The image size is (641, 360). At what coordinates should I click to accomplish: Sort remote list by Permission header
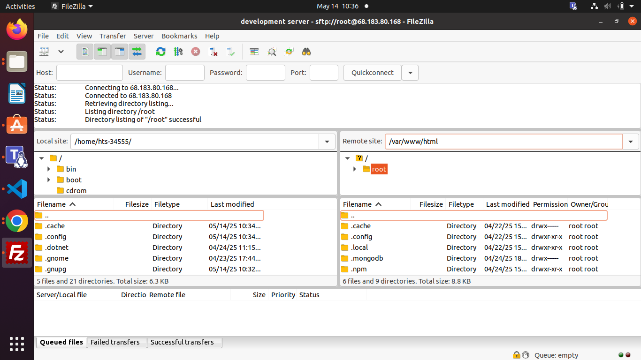(550, 204)
